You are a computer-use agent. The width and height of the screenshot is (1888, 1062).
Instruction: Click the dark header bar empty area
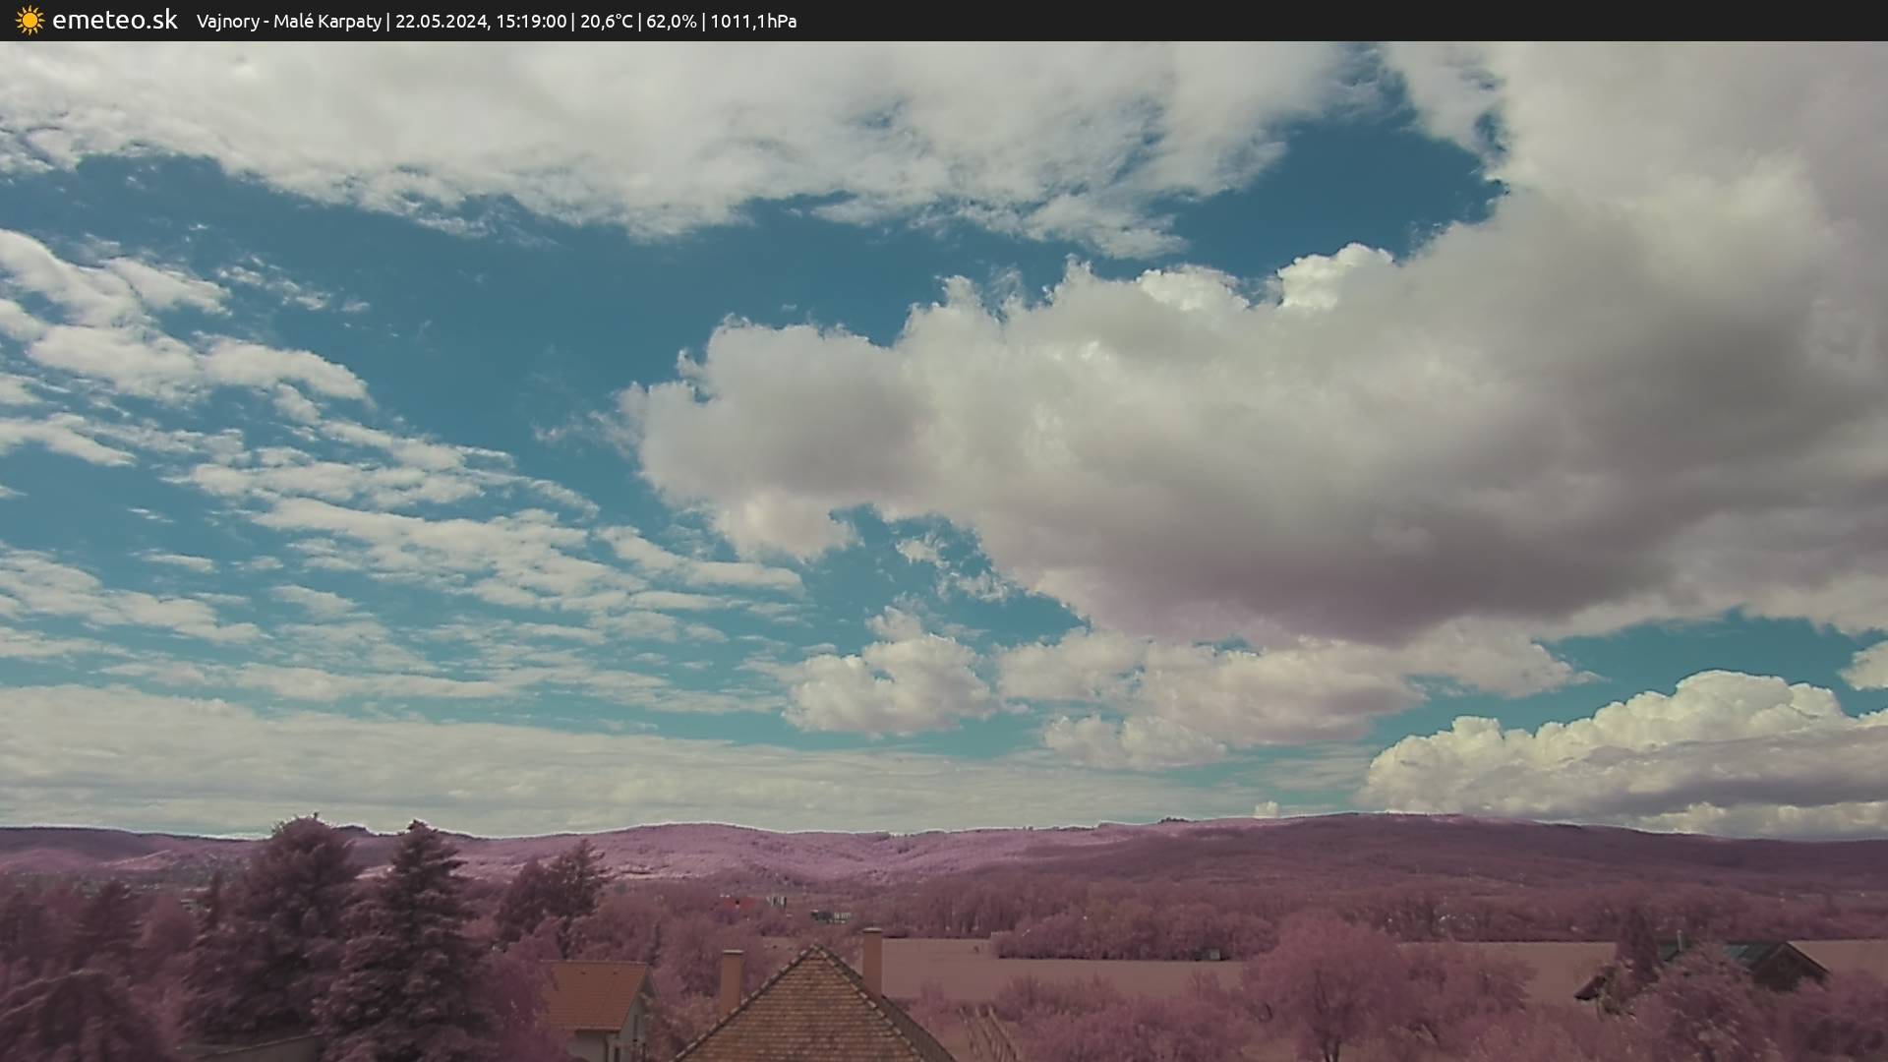pos(1377,21)
